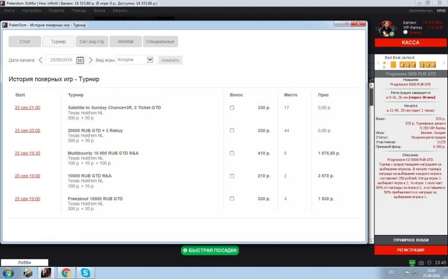The height and width of the screenshot is (279, 448).
Task: Open Skype from the taskbar
Action: [85, 273]
